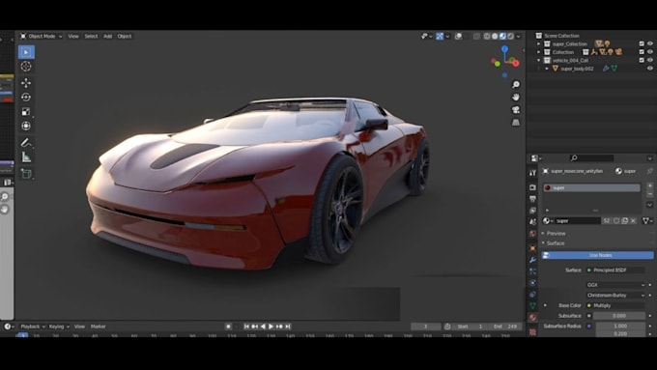
Task: Open the Material properties tab
Action: (532, 317)
